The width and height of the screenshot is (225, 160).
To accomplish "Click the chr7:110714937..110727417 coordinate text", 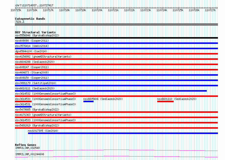I will click(34, 5).
